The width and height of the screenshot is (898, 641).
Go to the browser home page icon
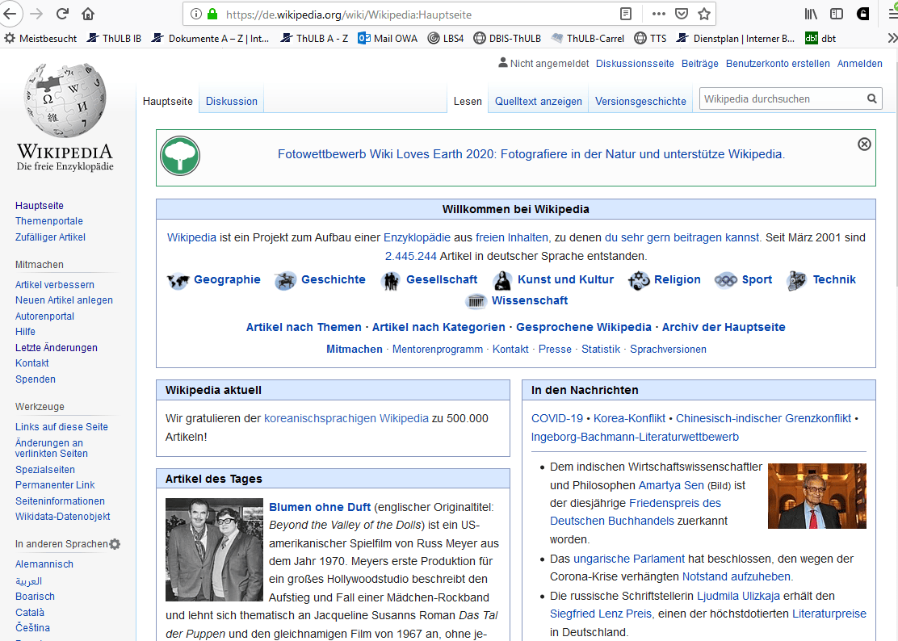point(88,14)
